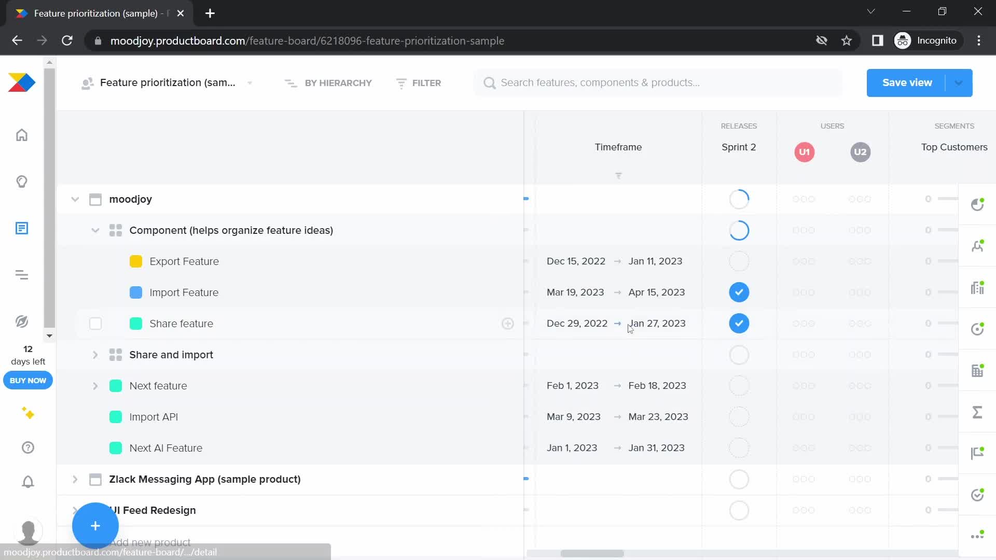Click the Sprint 2 release column header

(x=739, y=147)
